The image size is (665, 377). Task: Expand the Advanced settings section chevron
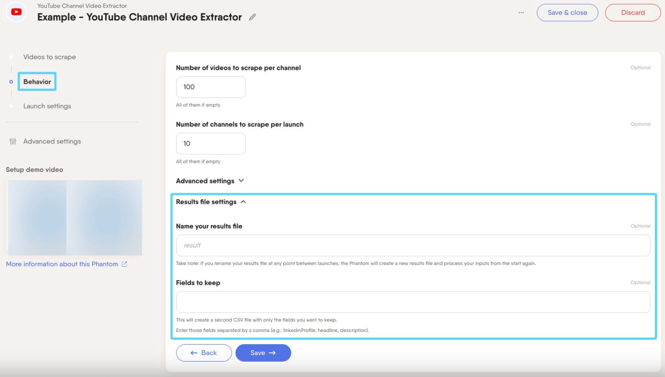241,181
